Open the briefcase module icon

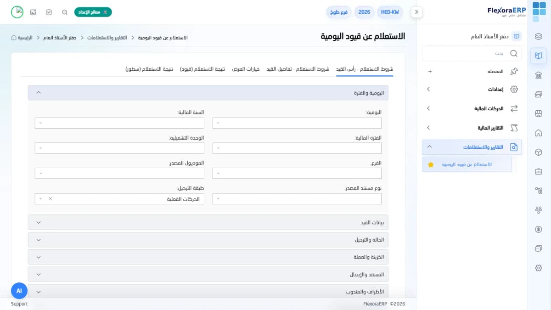click(539, 171)
